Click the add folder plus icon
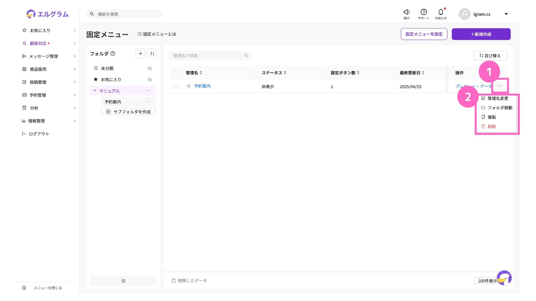The height and width of the screenshot is (301, 536). tap(140, 54)
